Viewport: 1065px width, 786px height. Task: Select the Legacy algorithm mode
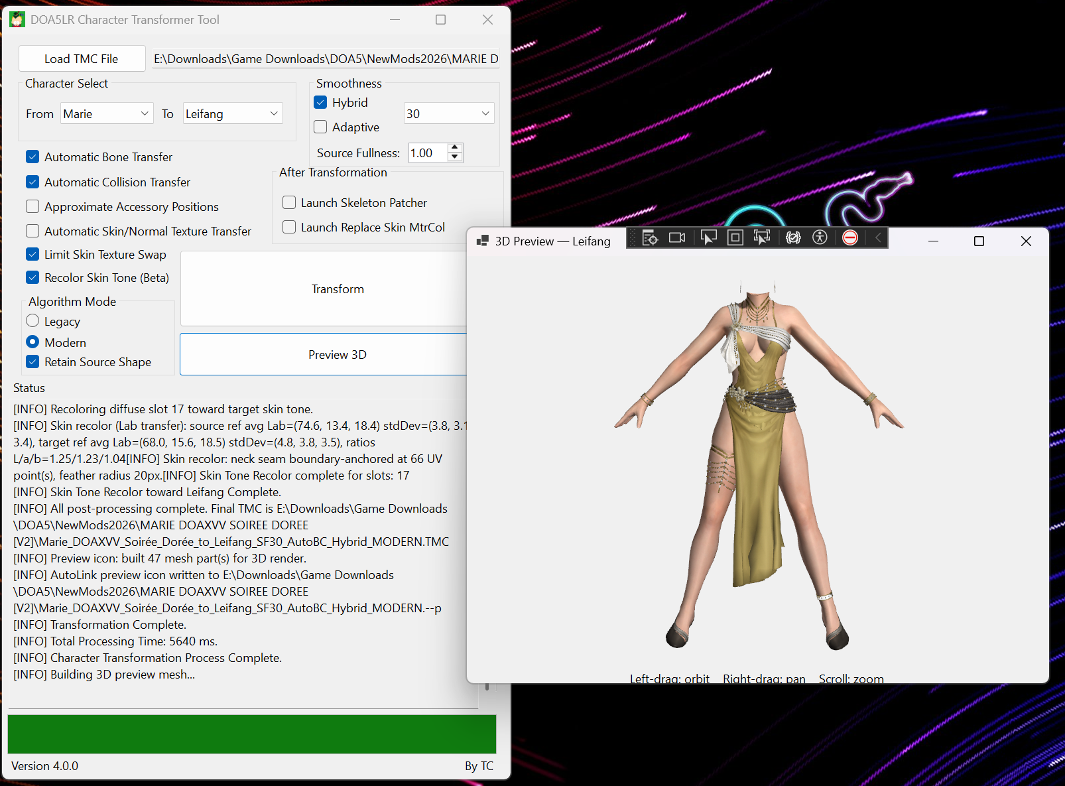32,321
